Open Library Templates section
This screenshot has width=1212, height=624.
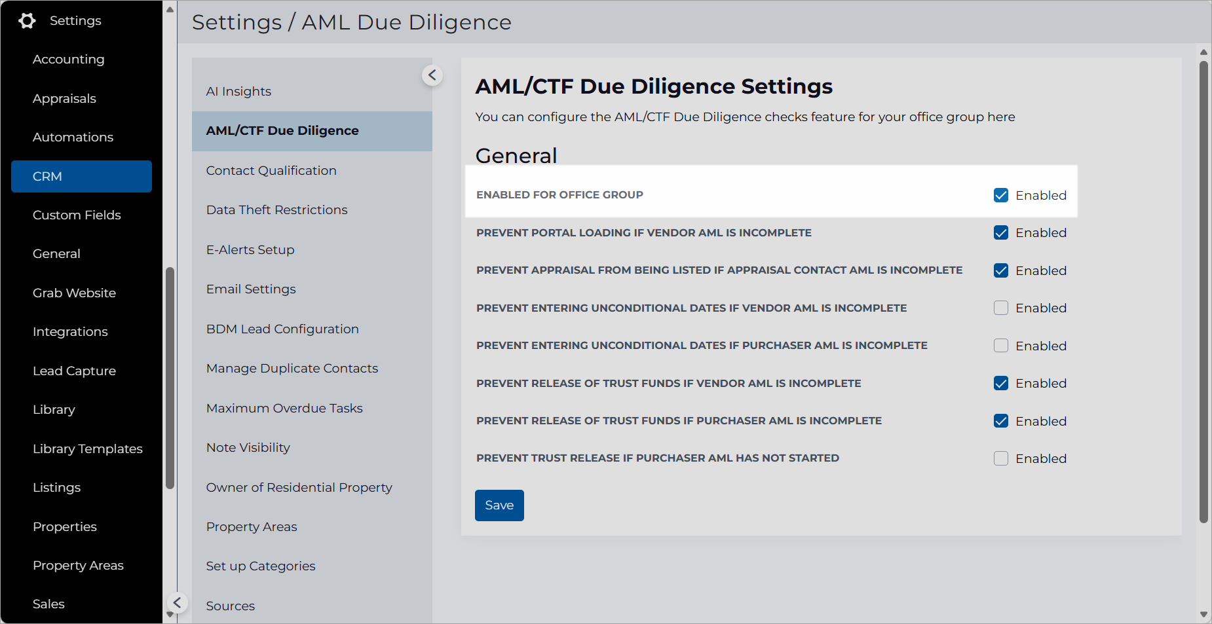(88, 449)
